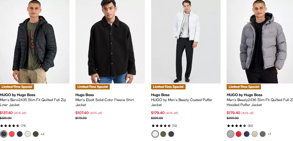
Task: Choose navy color for Barvi2435 jacket
Action: 20,134
